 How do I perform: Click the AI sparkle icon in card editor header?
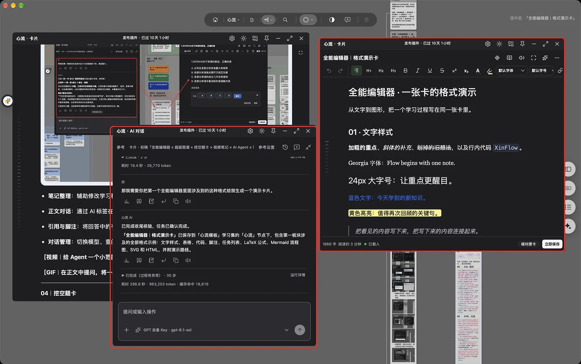point(545,58)
